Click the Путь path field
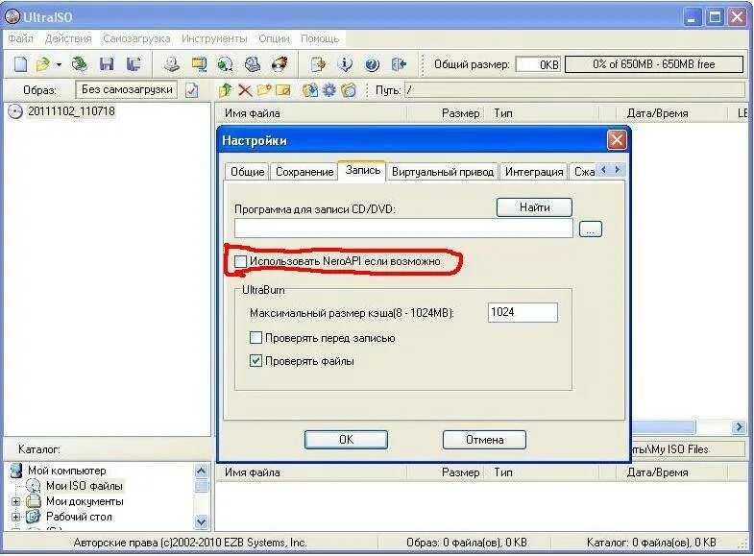 (574, 90)
